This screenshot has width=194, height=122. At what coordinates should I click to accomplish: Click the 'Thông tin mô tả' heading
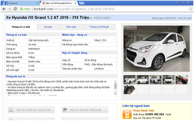(15, 76)
